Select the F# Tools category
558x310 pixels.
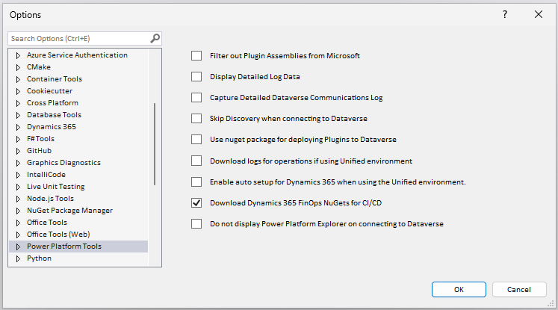click(40, 138)
